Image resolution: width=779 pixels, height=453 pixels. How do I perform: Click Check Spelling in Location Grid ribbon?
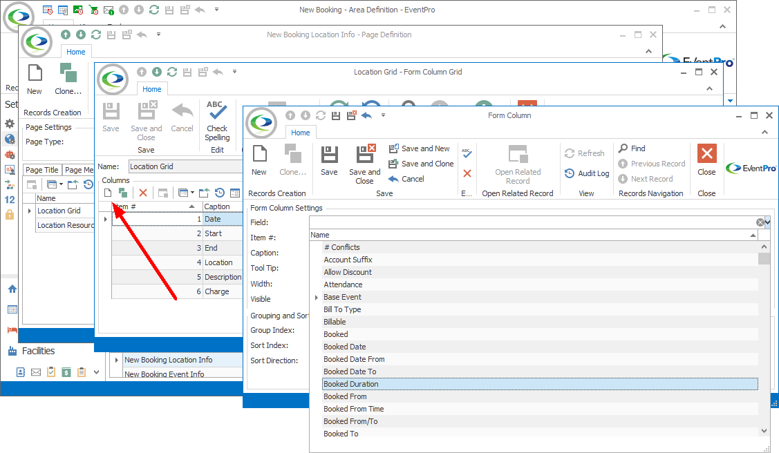(x=217, y=121)
